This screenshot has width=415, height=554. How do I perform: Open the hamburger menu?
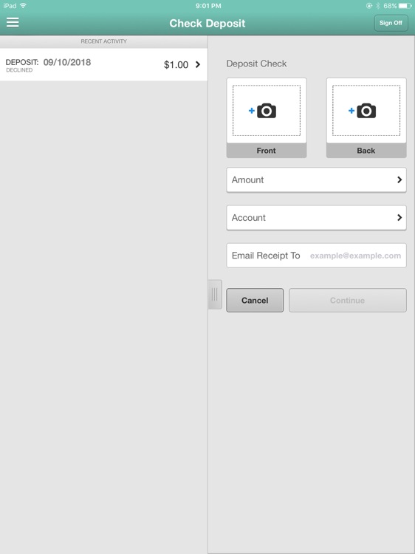(13, 22)
